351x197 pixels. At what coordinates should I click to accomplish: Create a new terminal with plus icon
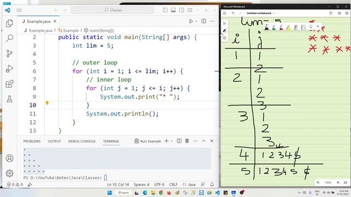tap(166, 141)
